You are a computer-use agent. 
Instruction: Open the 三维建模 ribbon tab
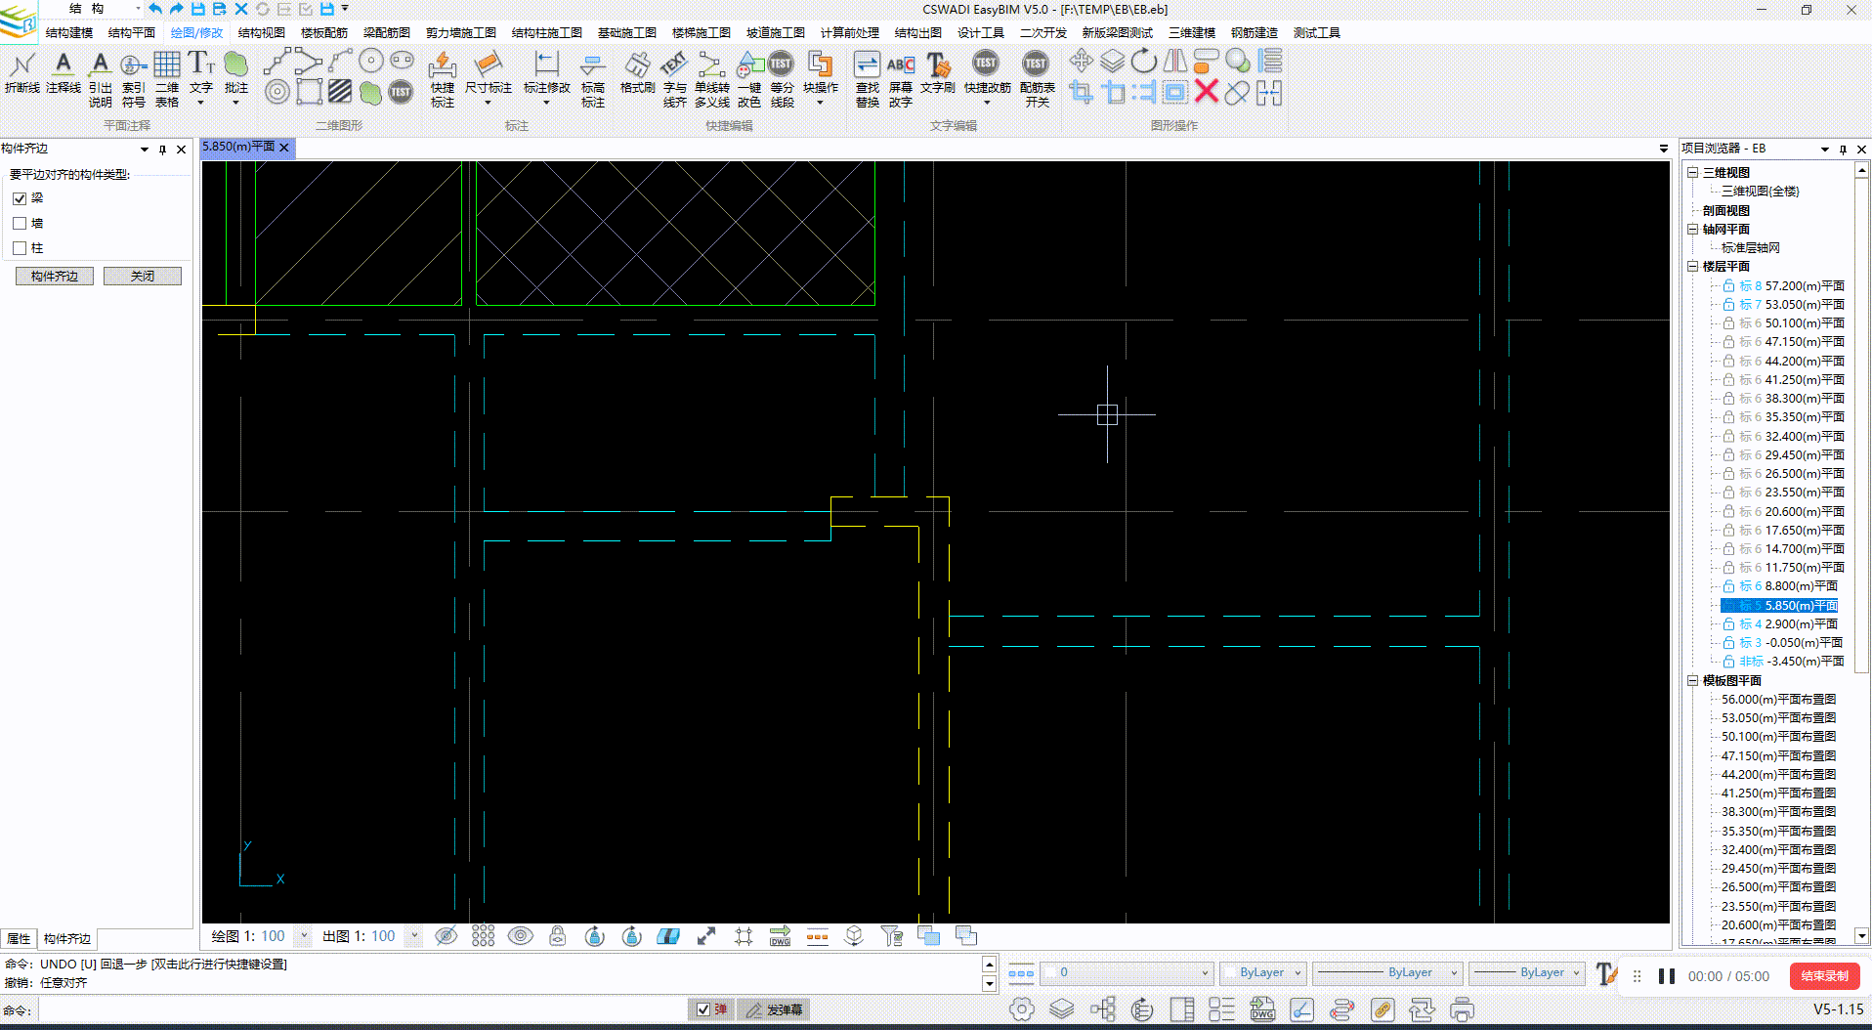(1192, 33)
